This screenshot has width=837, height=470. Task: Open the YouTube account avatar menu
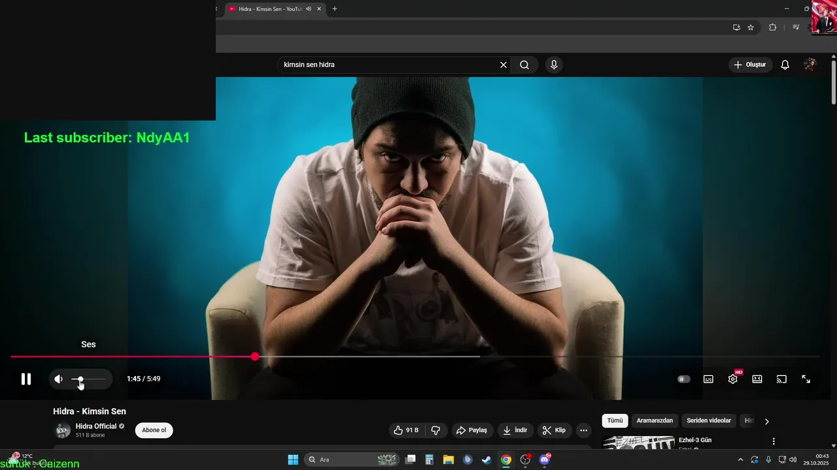coord(810,65)
